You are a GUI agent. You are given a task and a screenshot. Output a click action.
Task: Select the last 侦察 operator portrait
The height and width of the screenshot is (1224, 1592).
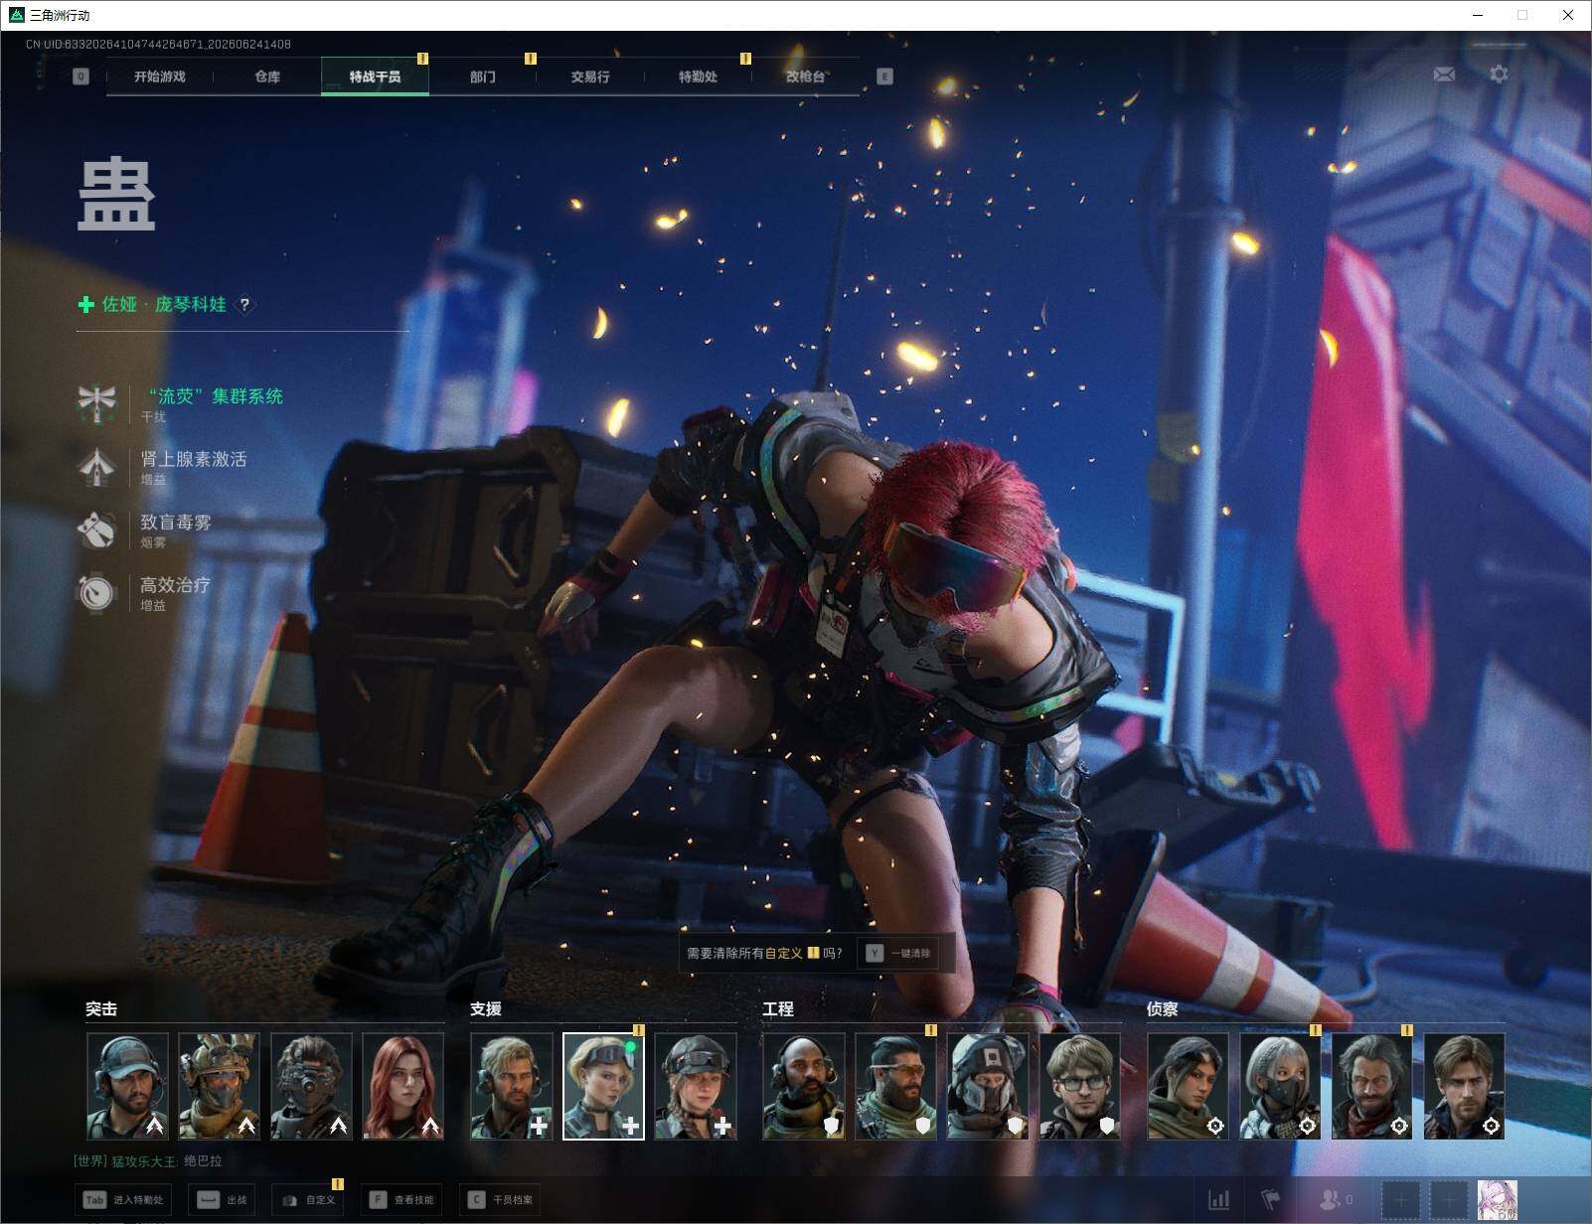[x=1464, y=1086]
